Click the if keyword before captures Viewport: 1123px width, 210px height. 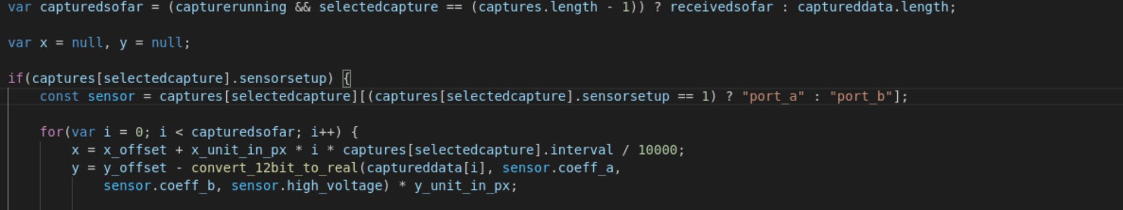tap(16, 79)
